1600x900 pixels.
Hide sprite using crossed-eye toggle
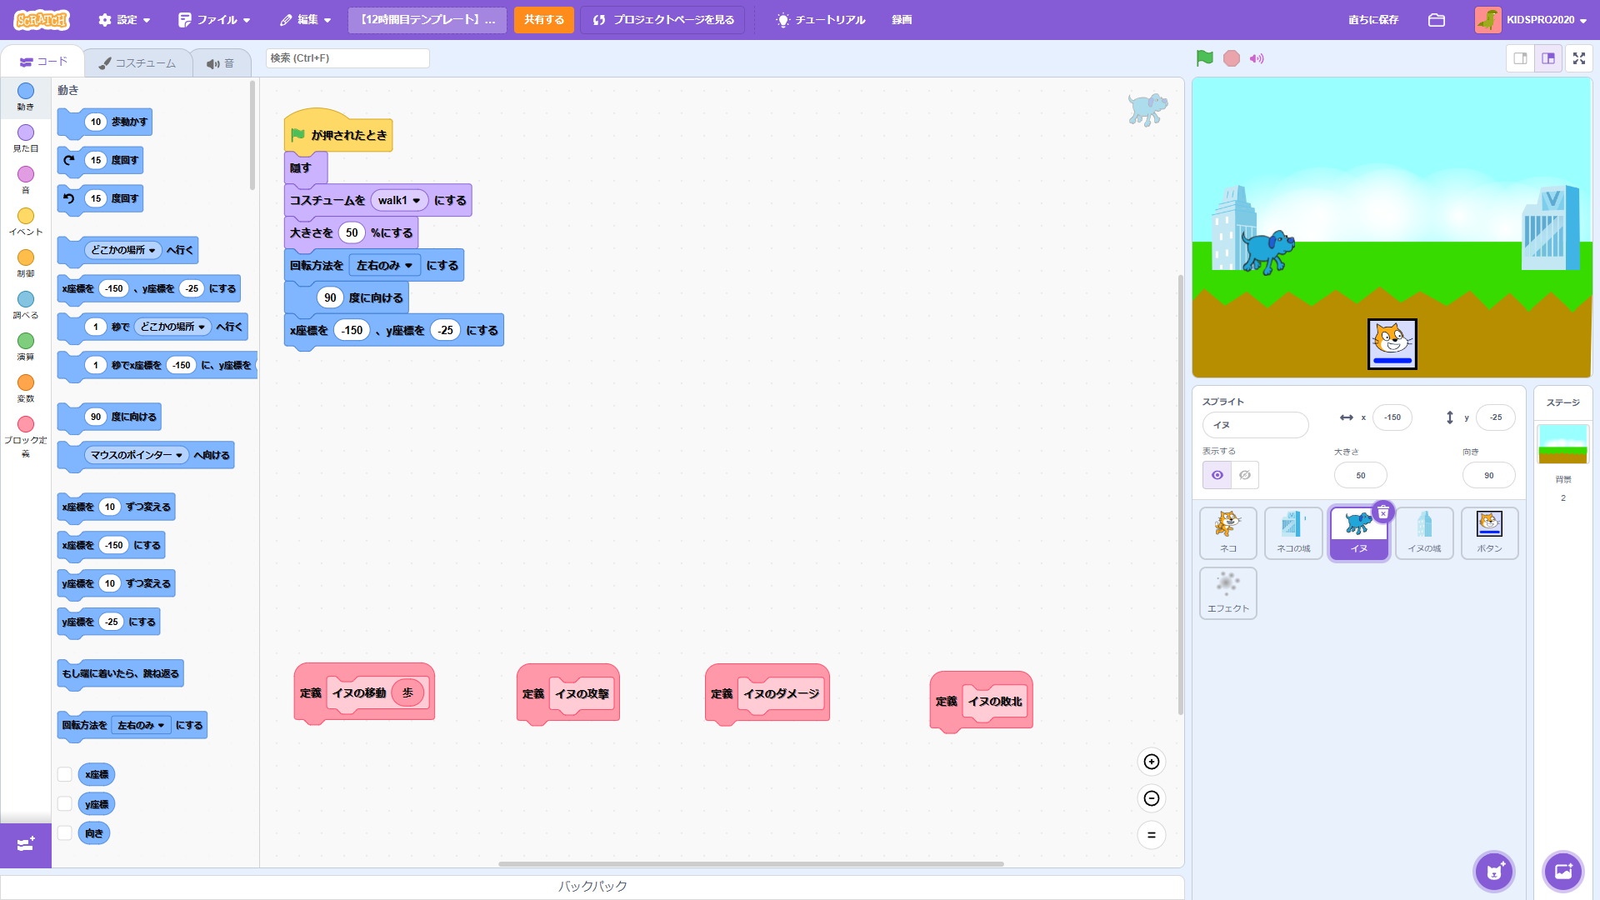click(1244, 475)
